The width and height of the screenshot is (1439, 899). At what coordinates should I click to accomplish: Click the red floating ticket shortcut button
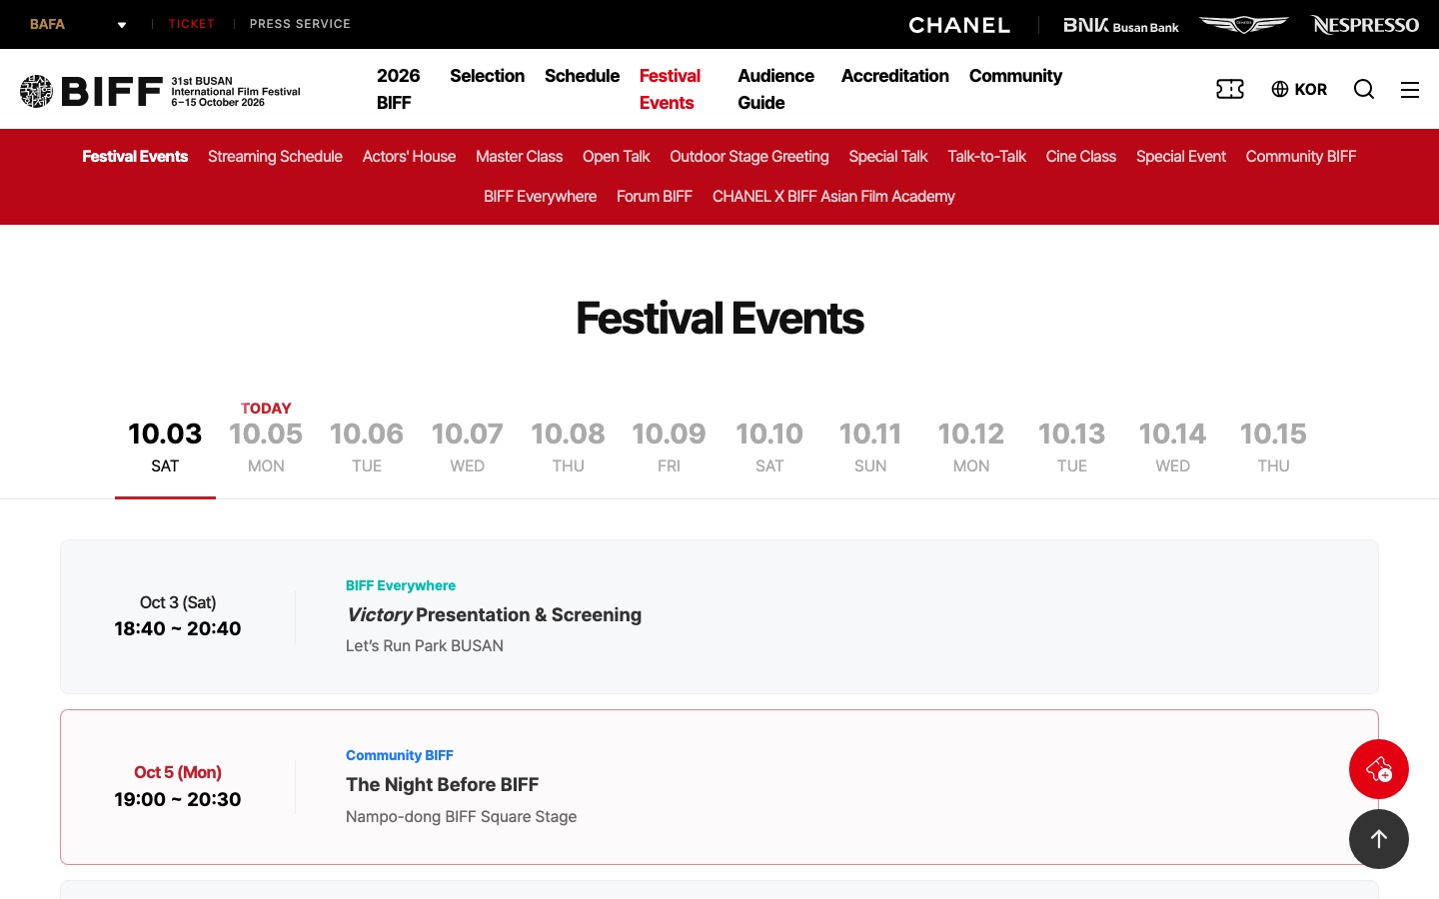click(1379, 769)
